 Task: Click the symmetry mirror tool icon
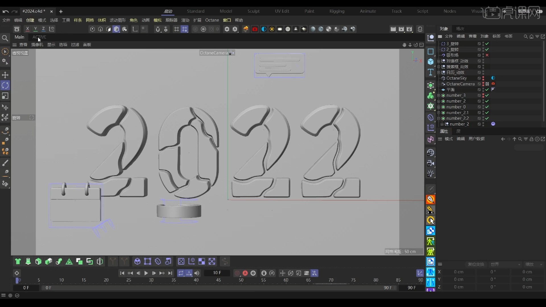coord(100,262)
